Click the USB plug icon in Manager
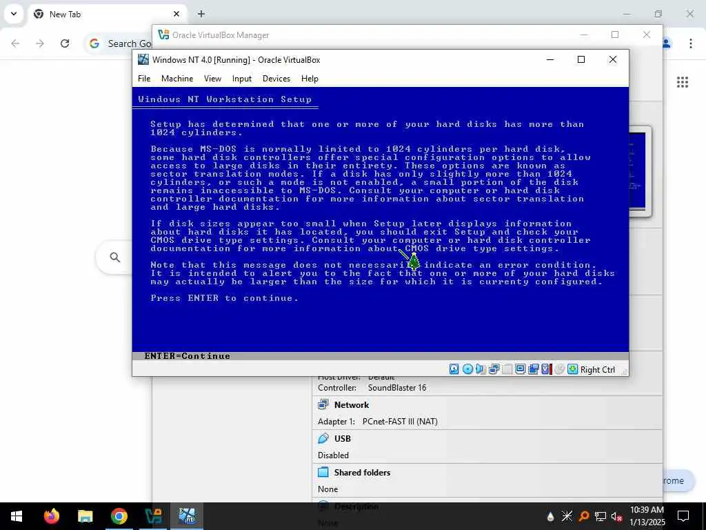Viewport: 706px width, 530px height. click(x=323, y=438)
